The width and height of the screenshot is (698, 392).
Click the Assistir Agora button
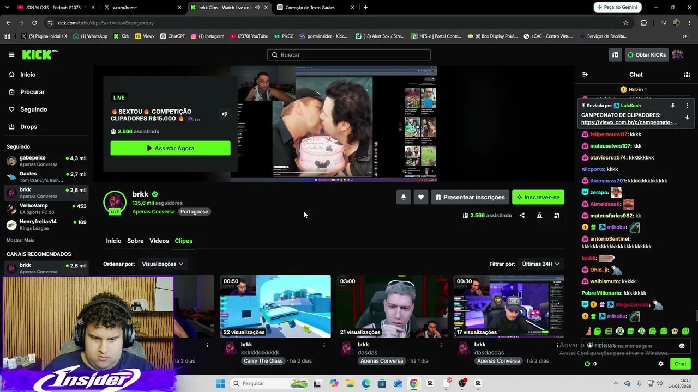tap(170, 148)
